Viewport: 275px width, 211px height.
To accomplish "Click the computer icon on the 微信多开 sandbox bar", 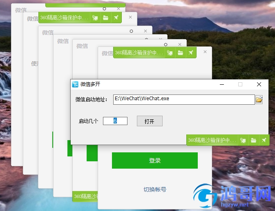I will (243, 140).
